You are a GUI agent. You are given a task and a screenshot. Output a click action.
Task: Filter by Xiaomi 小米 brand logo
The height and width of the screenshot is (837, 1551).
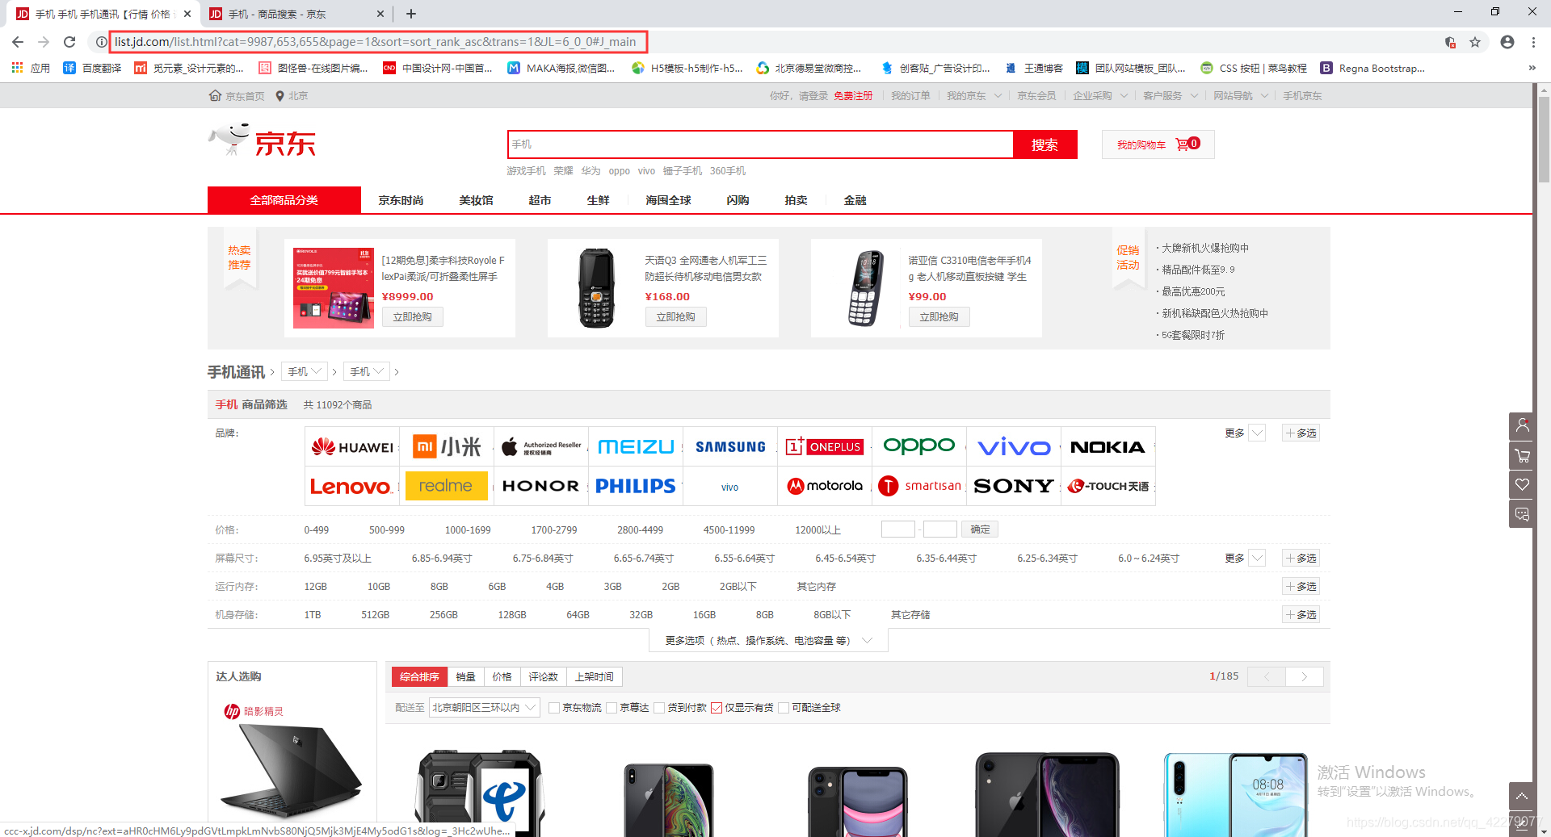coord(447,446)
